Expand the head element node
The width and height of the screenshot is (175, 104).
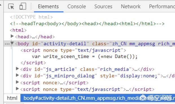[12, 36]
